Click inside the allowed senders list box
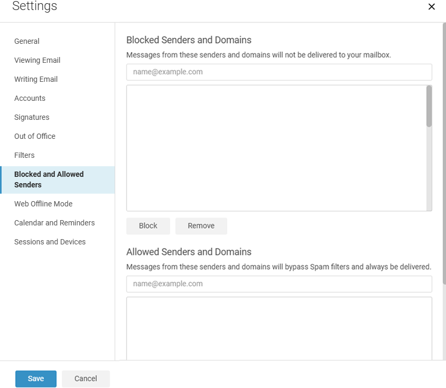 coord(279,328)
